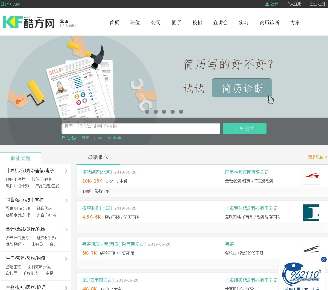
Task: Open the 国美控股集团 company logo
Action: click(x=311, y=177)
